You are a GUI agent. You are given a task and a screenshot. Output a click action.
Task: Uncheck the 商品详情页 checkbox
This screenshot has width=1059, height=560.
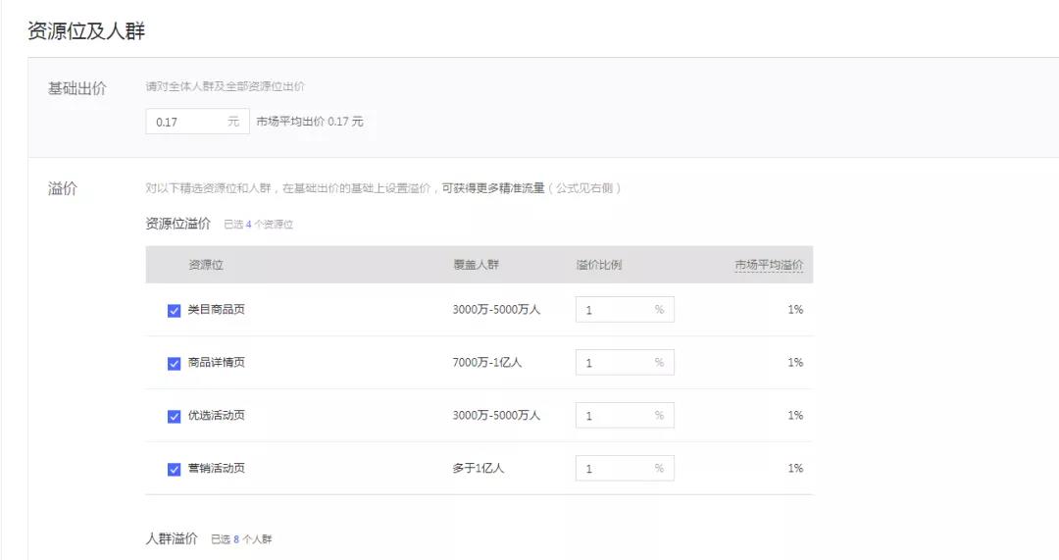pyautogui.click(x=174, y=363)
